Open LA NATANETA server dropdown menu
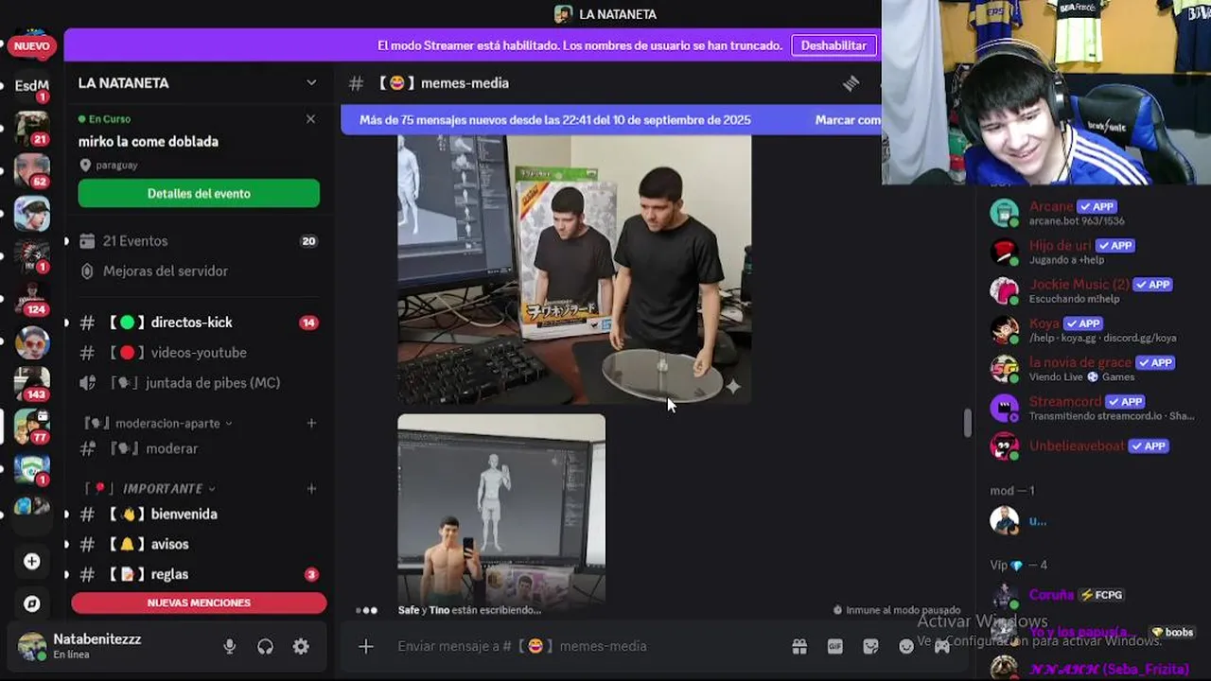This screenshot has height=681, width=1211. (x=311, y=83)
